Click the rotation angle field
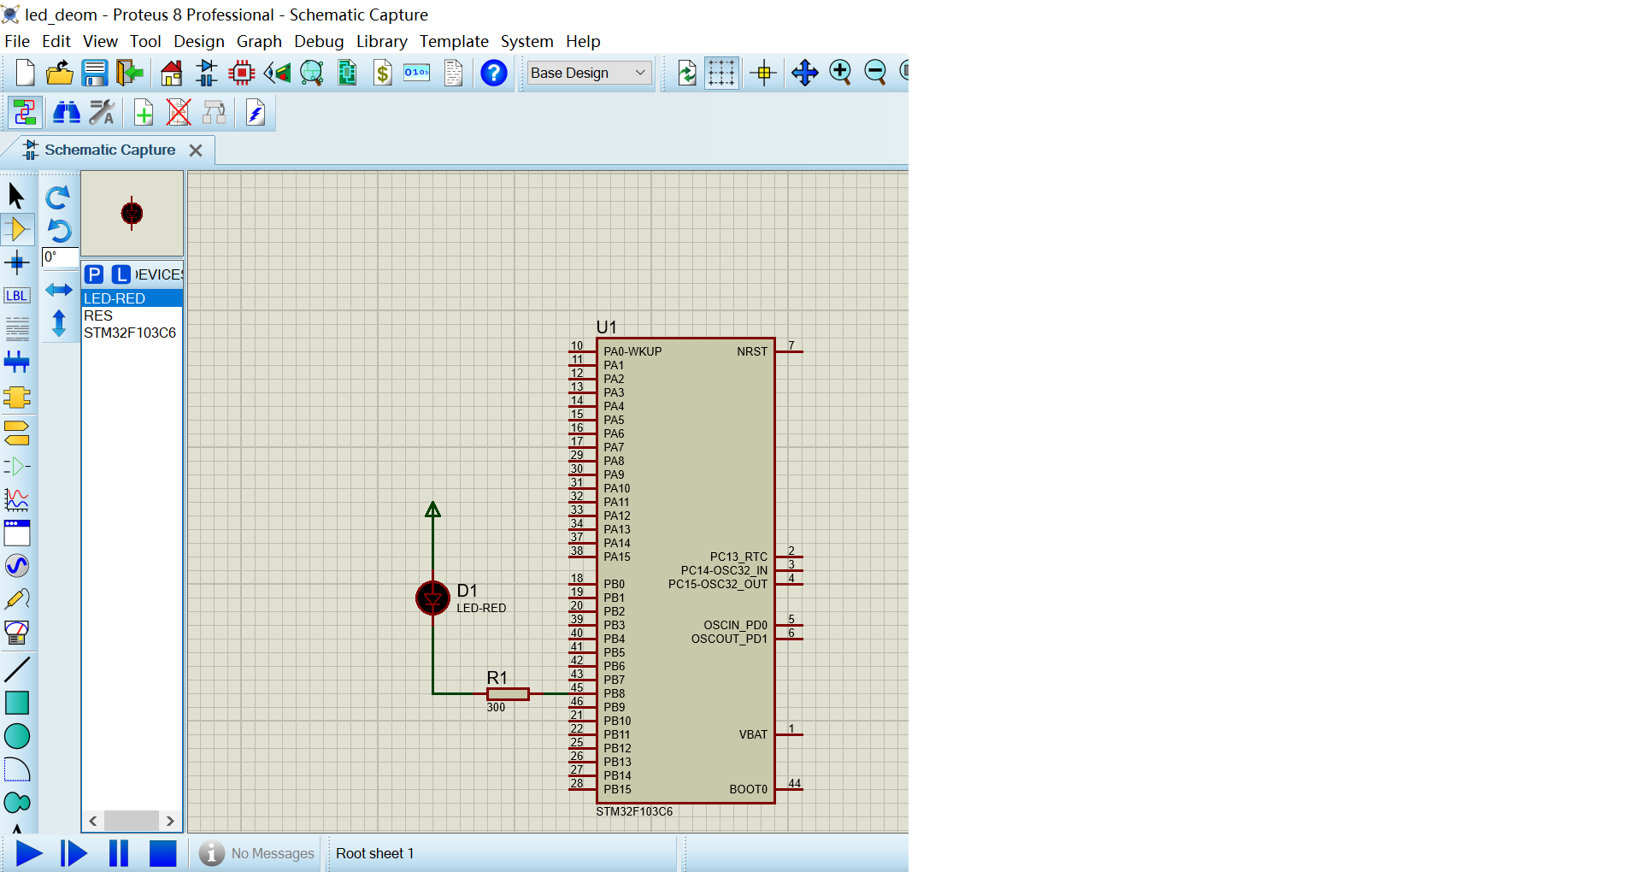The height and width of the screenshot is (872, 1641). coord(60,257)
